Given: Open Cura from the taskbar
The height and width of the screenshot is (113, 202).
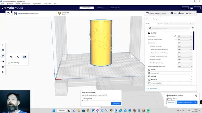Looking at the screenshot, I should click(116, 110).
